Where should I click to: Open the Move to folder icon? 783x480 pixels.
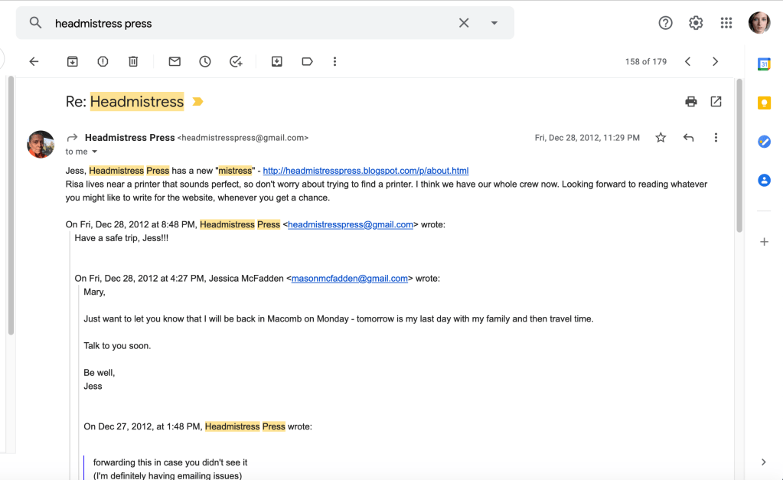point(277,61)
